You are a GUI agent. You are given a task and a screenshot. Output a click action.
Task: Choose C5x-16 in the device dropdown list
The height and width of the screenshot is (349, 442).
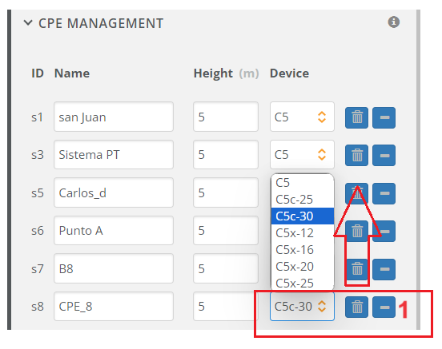[303, 250]
